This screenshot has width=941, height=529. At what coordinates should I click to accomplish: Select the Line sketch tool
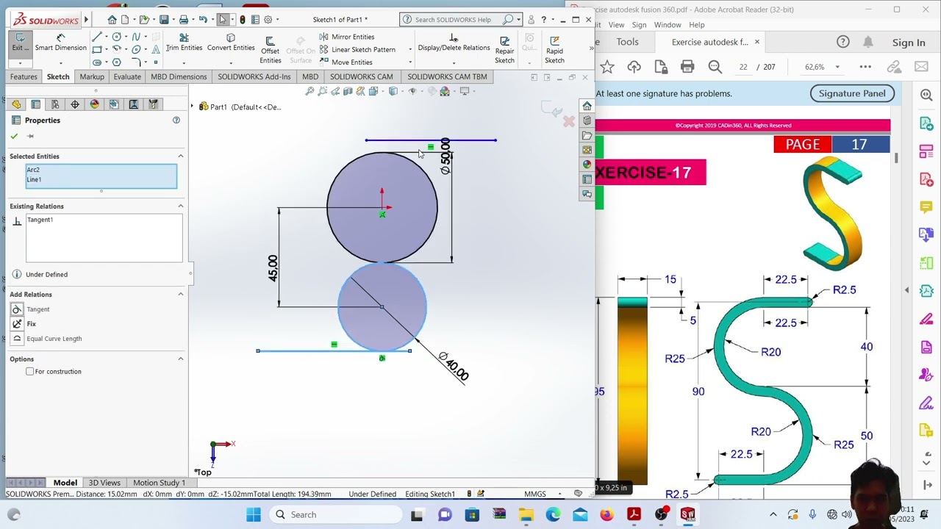point(97,37)
